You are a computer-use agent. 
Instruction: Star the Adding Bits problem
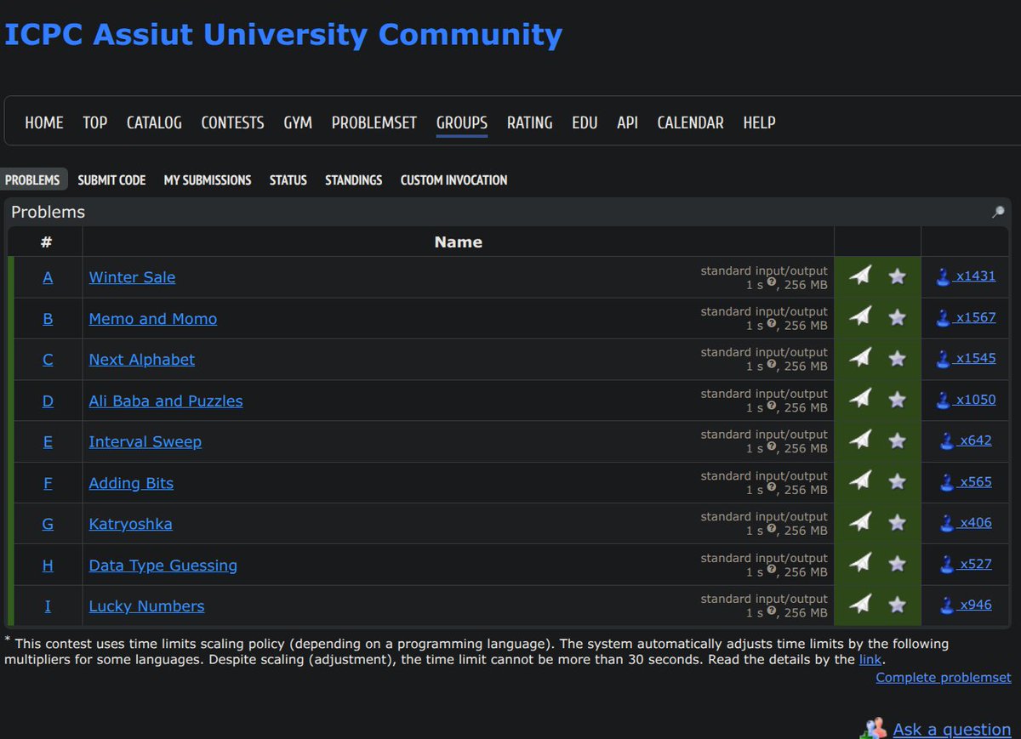897,482
